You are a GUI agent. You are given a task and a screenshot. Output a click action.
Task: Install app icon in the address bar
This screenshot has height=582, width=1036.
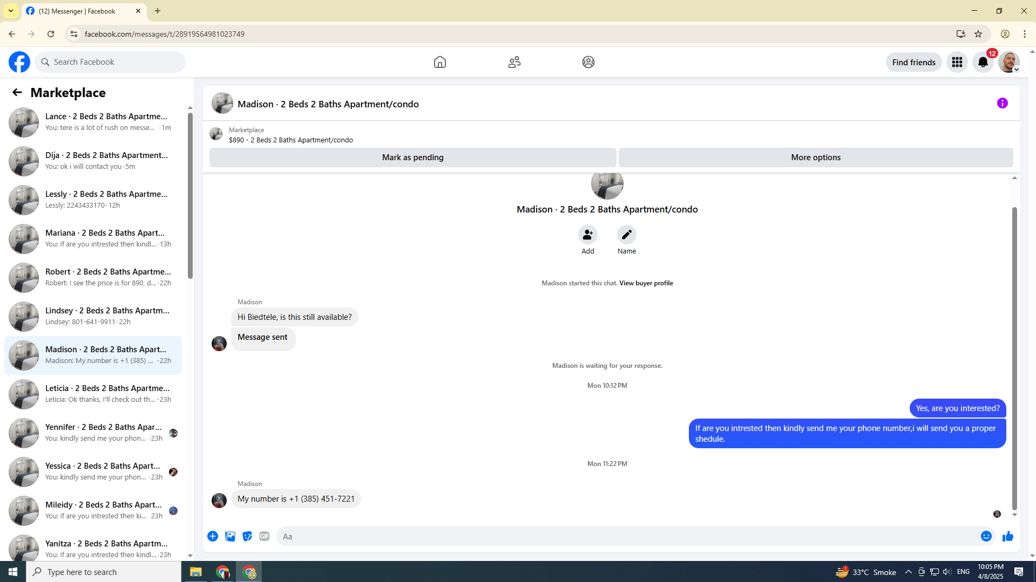[961, 34]
